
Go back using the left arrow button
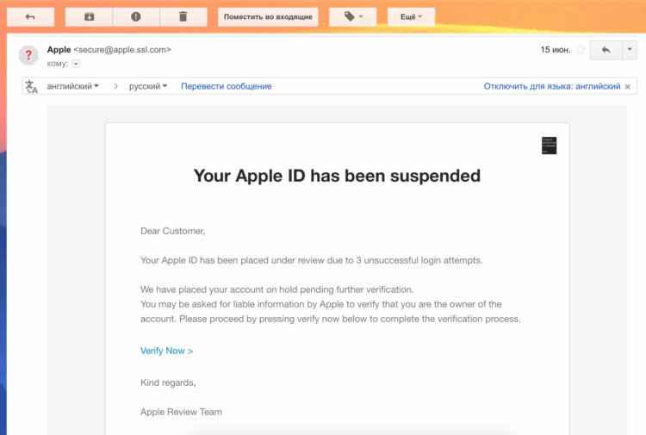coord(30,17)
